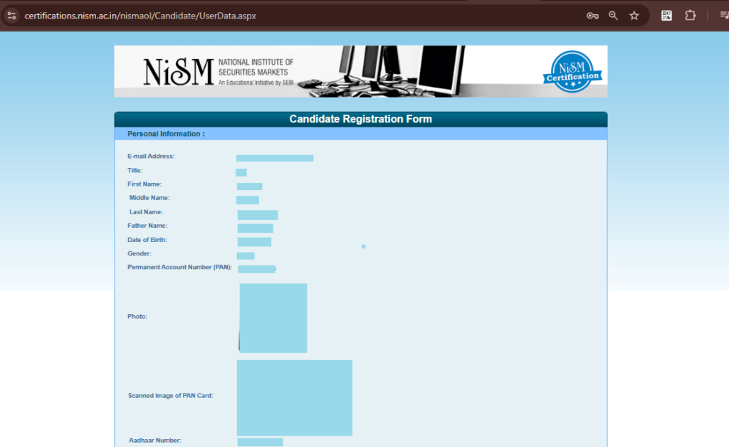This screenshot has width=729, height=447.
Task: Open the media control icon
Action: coord(724,16)
